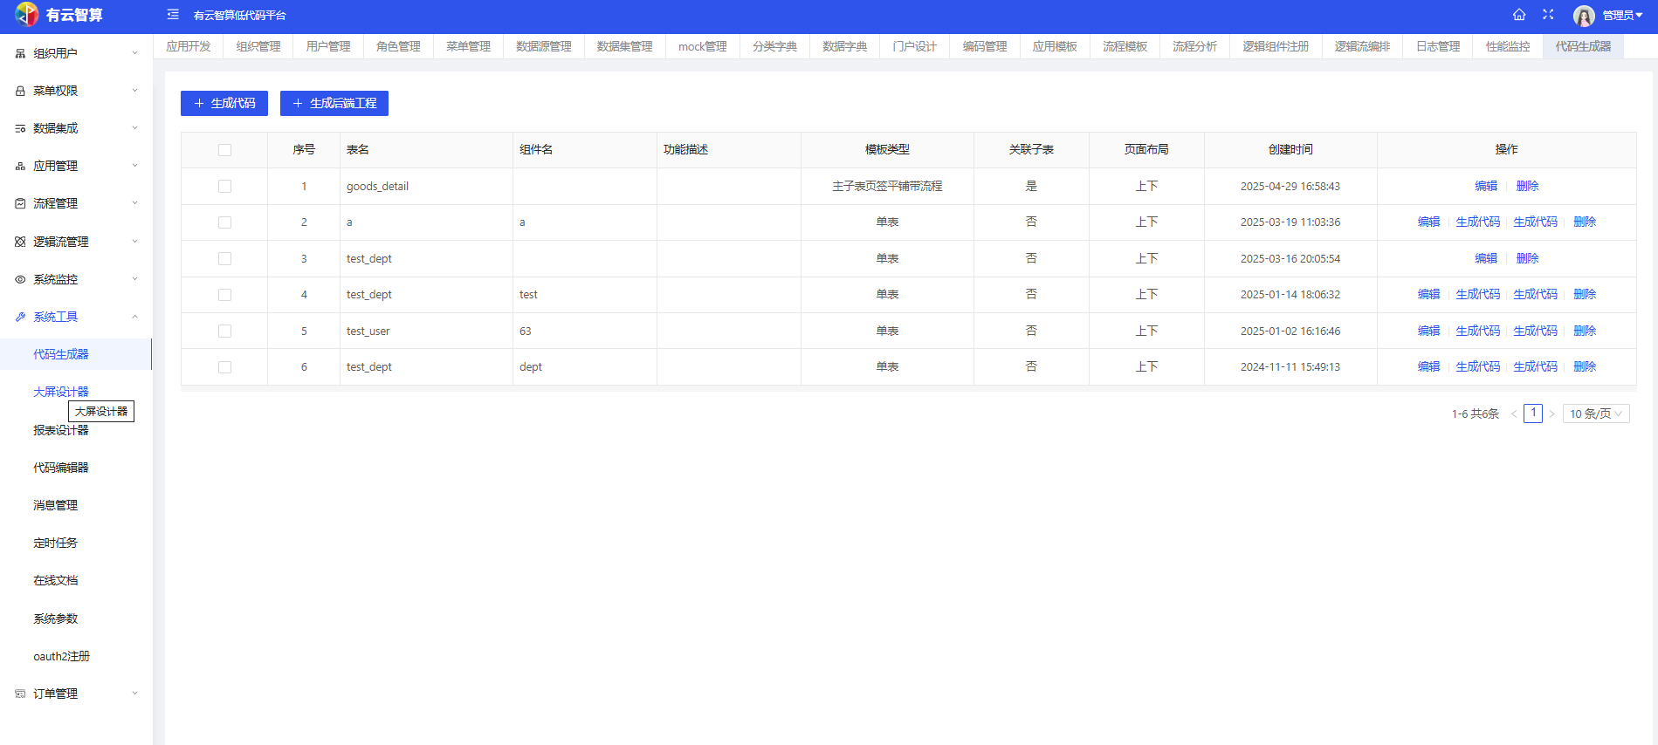Open 报表设计器 in the sidebar
This screenshot has height=745, width=1658.
coord(61,430)
